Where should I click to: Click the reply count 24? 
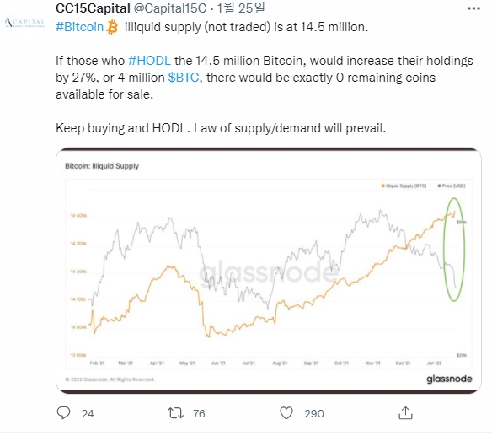point(88,414)
